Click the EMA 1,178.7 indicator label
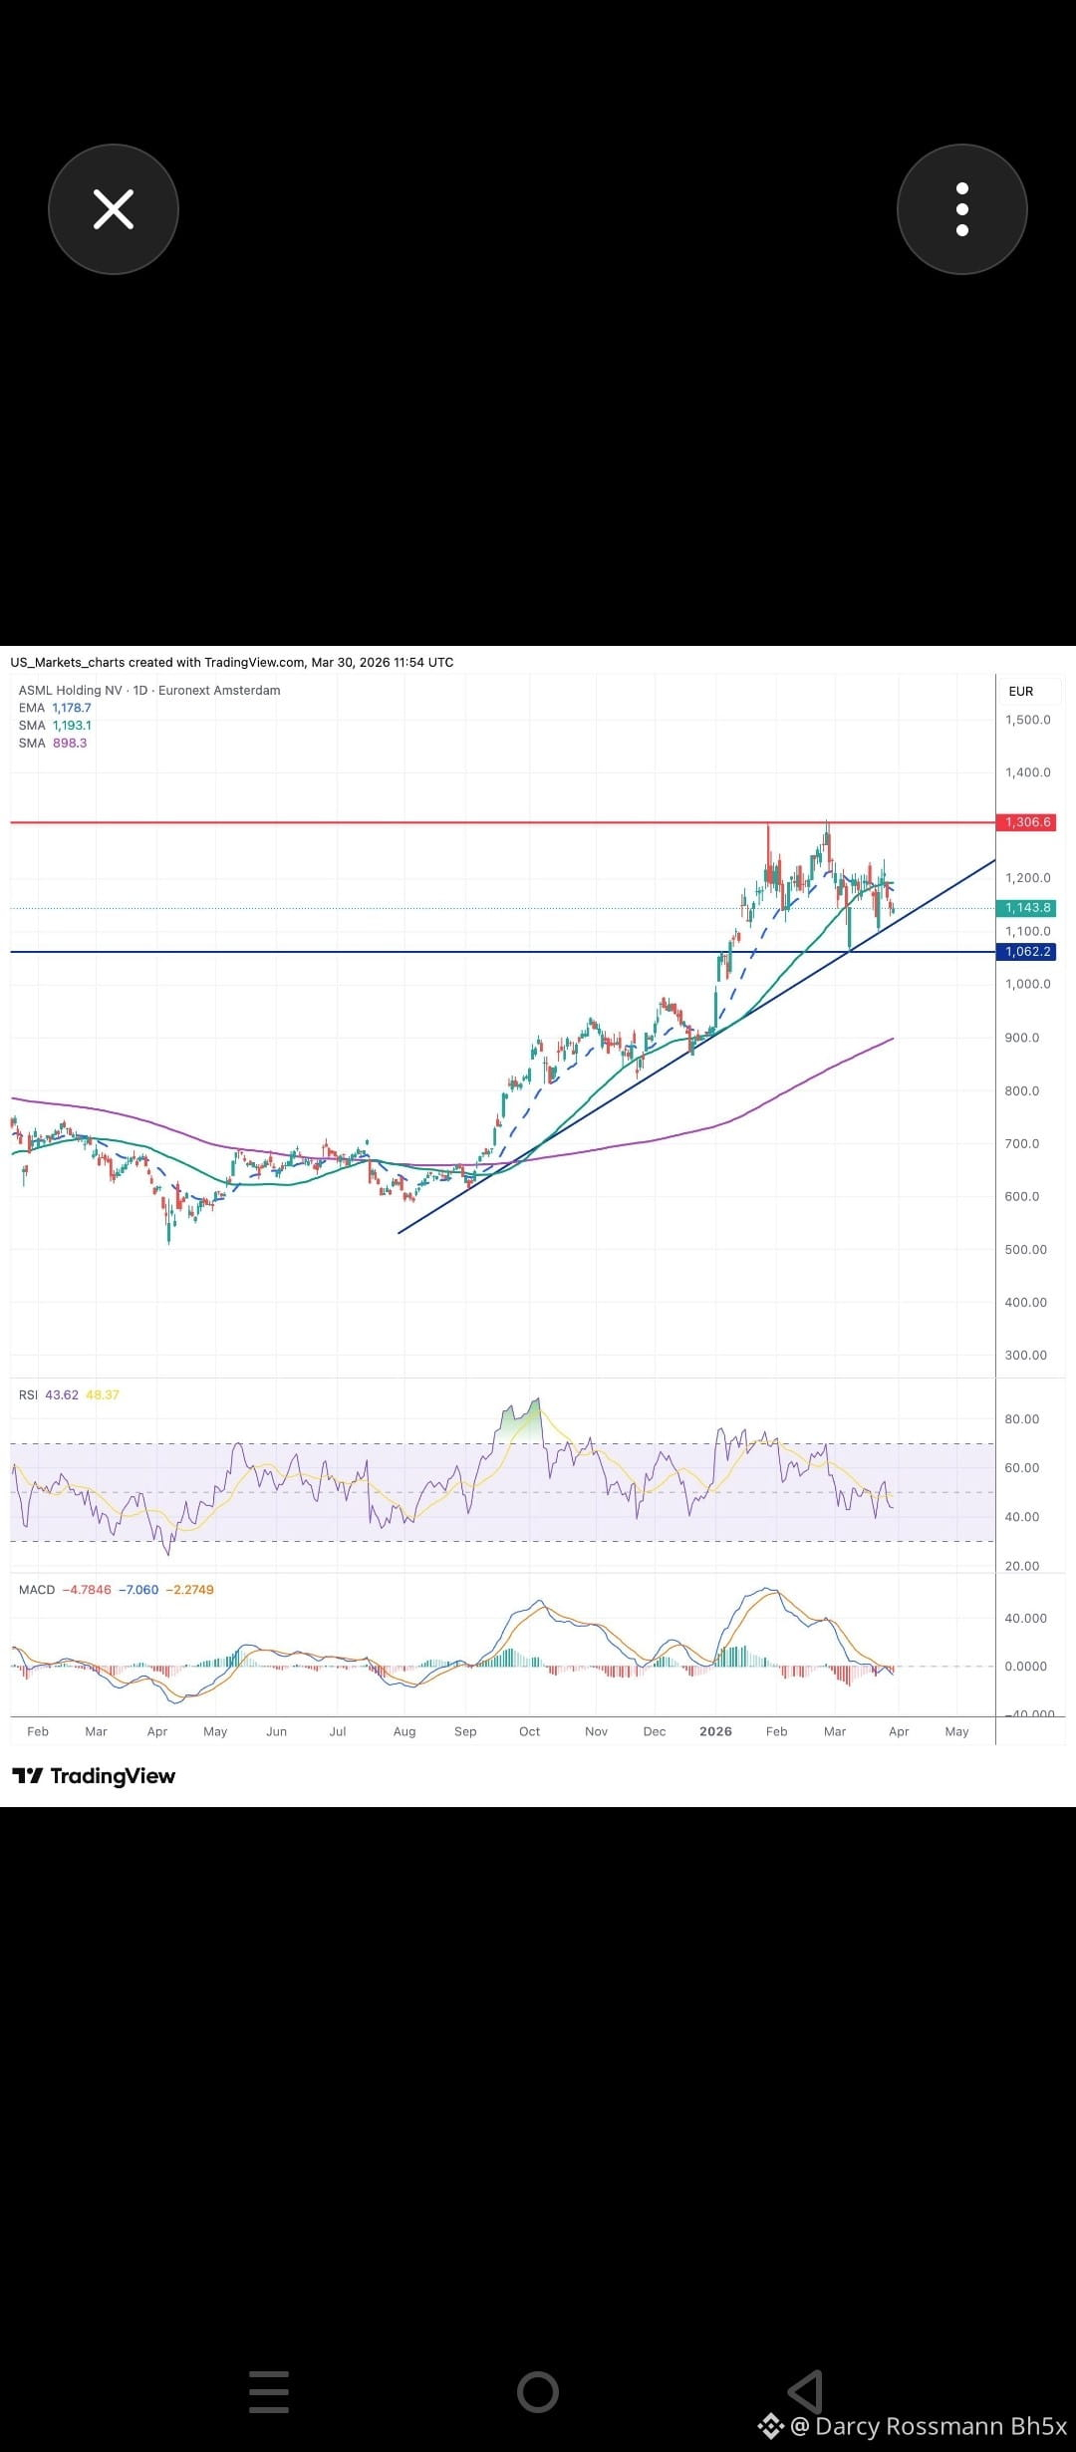 click(55, 708)
